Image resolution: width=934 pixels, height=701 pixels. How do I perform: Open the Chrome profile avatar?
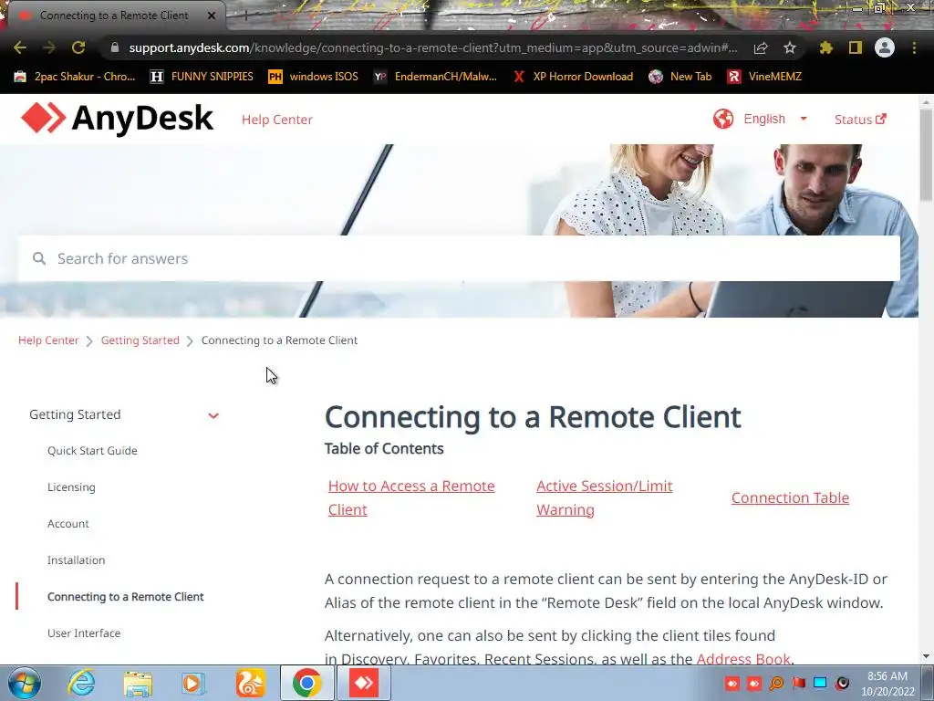pyautogui.click(x=885, y=47)
